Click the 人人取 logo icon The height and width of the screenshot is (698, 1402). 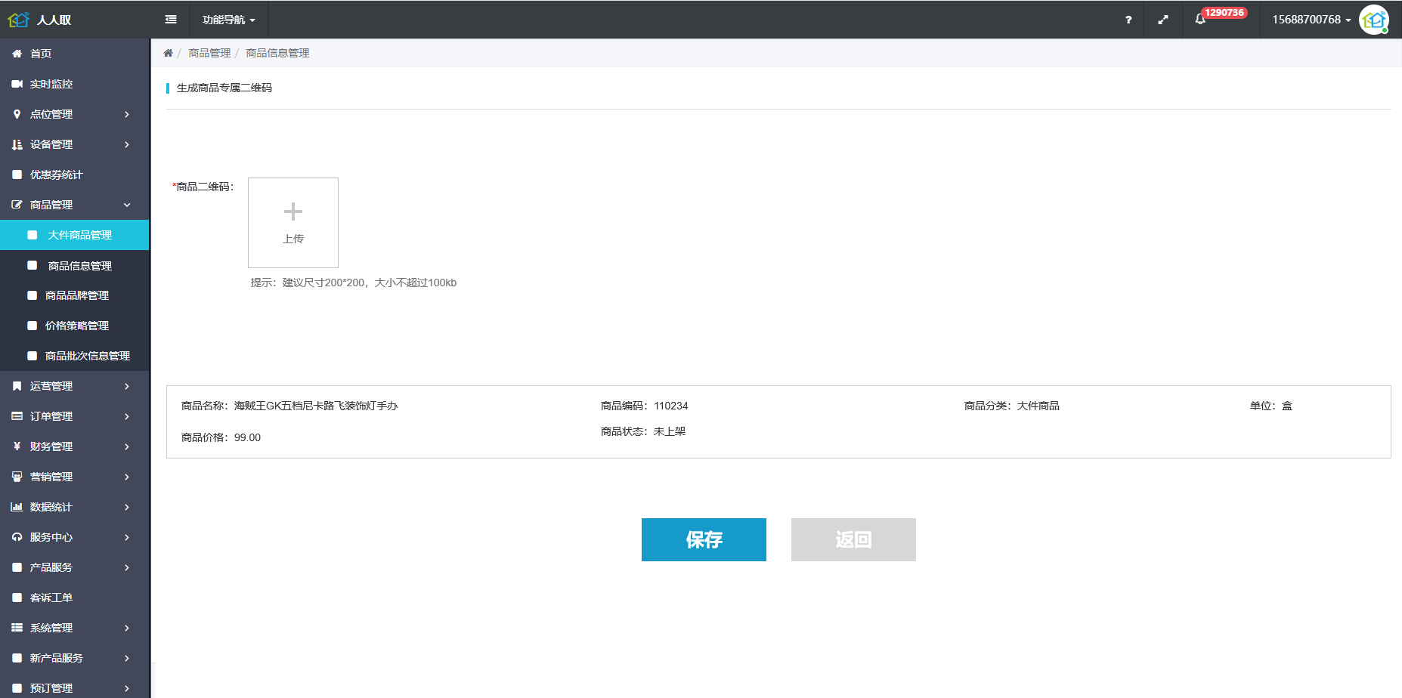[x=19, y=20]
